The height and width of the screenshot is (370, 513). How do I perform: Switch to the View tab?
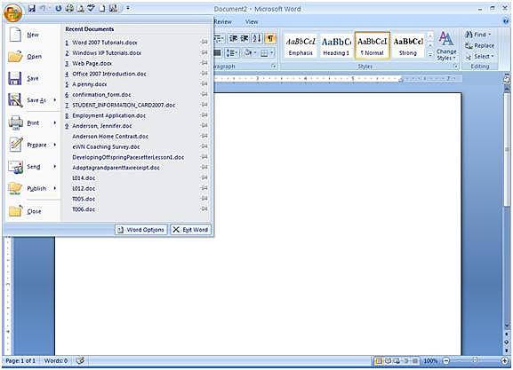point(252,21)
